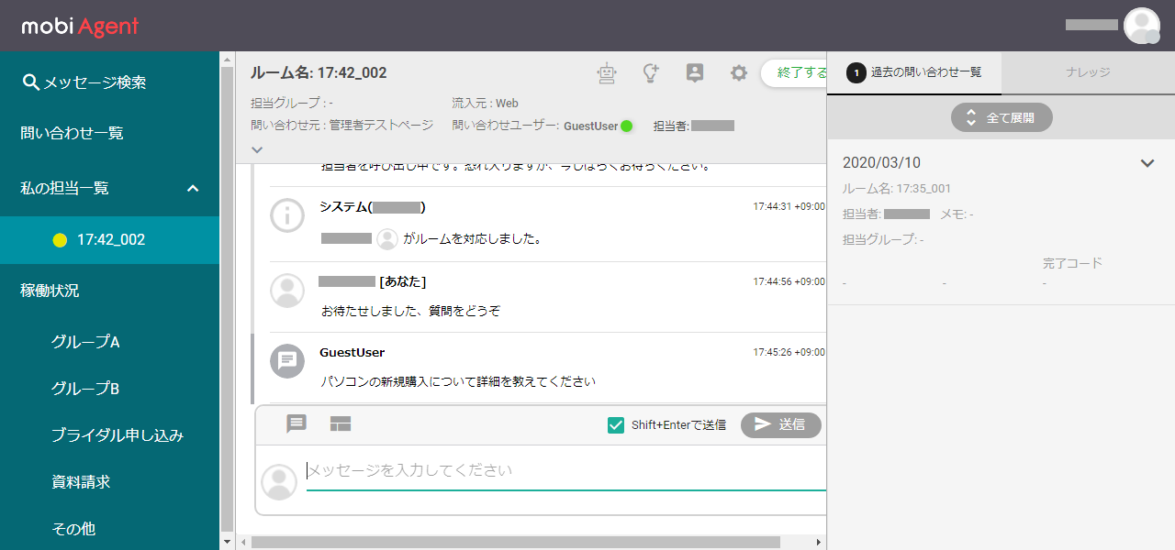Click the message パソコンの新規購入について詳細を教えてください
The image size is (1175, 550).
point(458,381)
